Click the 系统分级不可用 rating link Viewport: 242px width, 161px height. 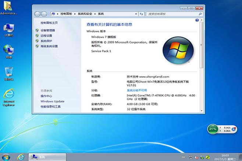137,90
